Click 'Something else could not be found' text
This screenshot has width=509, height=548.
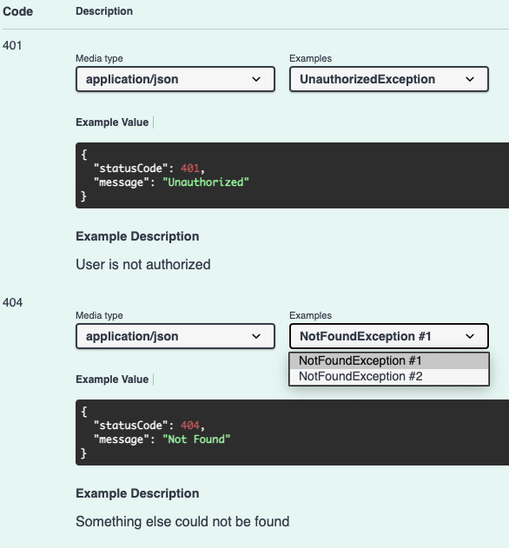[x=182, y=521]
